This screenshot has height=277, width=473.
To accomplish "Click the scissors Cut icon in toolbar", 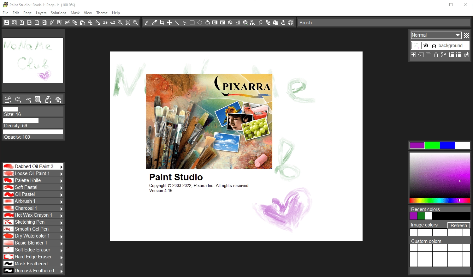I will coord(67,22).
